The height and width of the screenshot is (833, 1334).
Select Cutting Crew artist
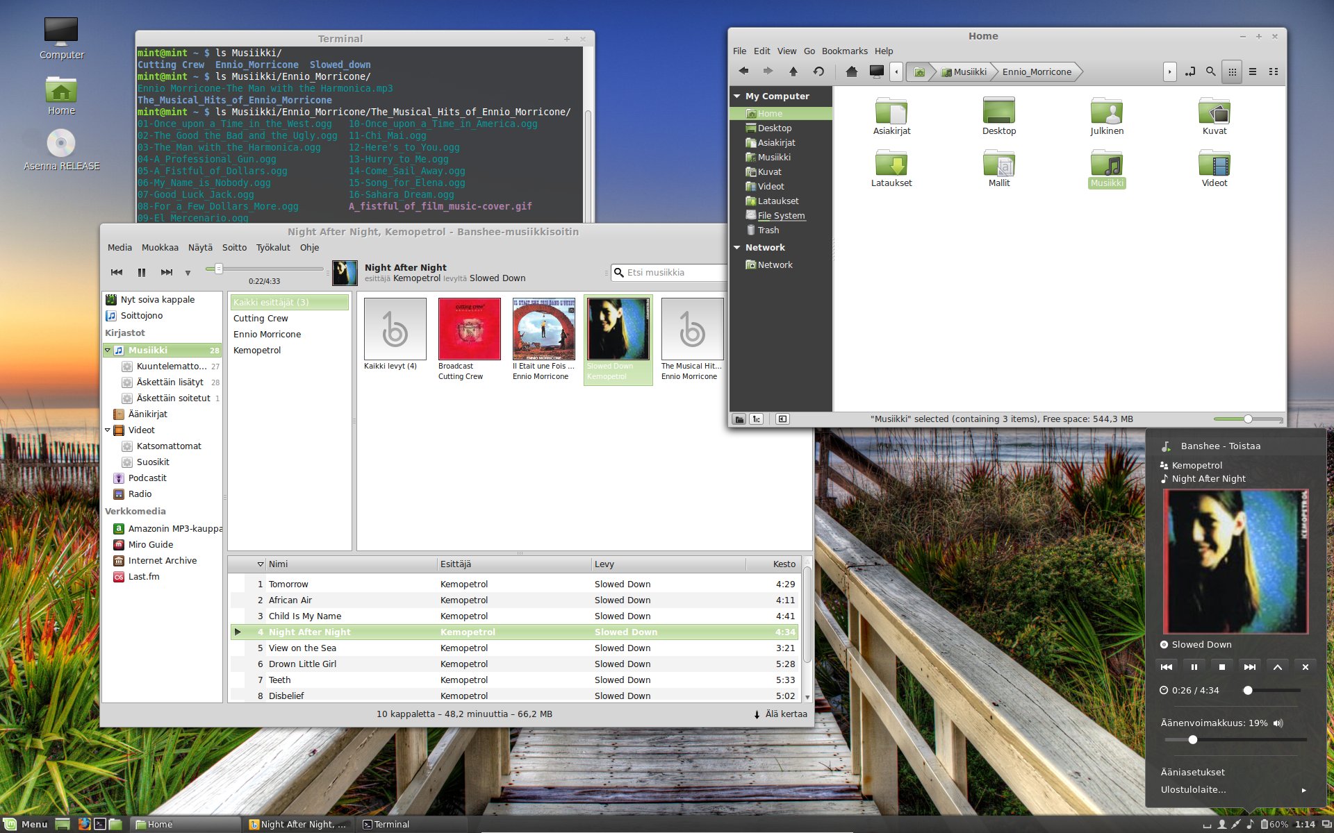[289, 318]
